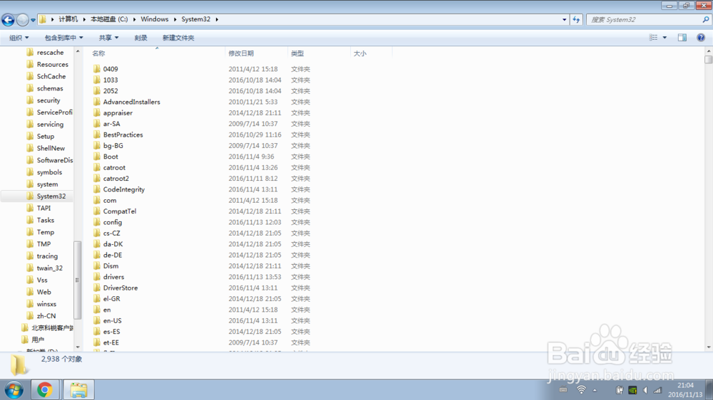The height and width of the screenshot is (400, 713).
Task: Select zh-CN in the navigation tree
Action: click(x=46, y=316)
